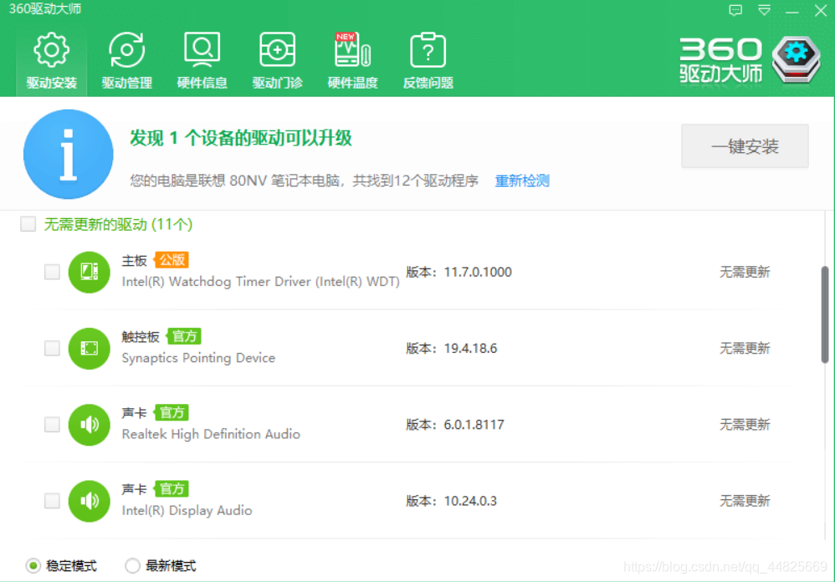
Task: Click the Realtek High Definition Audio name text
Action: 211,434
